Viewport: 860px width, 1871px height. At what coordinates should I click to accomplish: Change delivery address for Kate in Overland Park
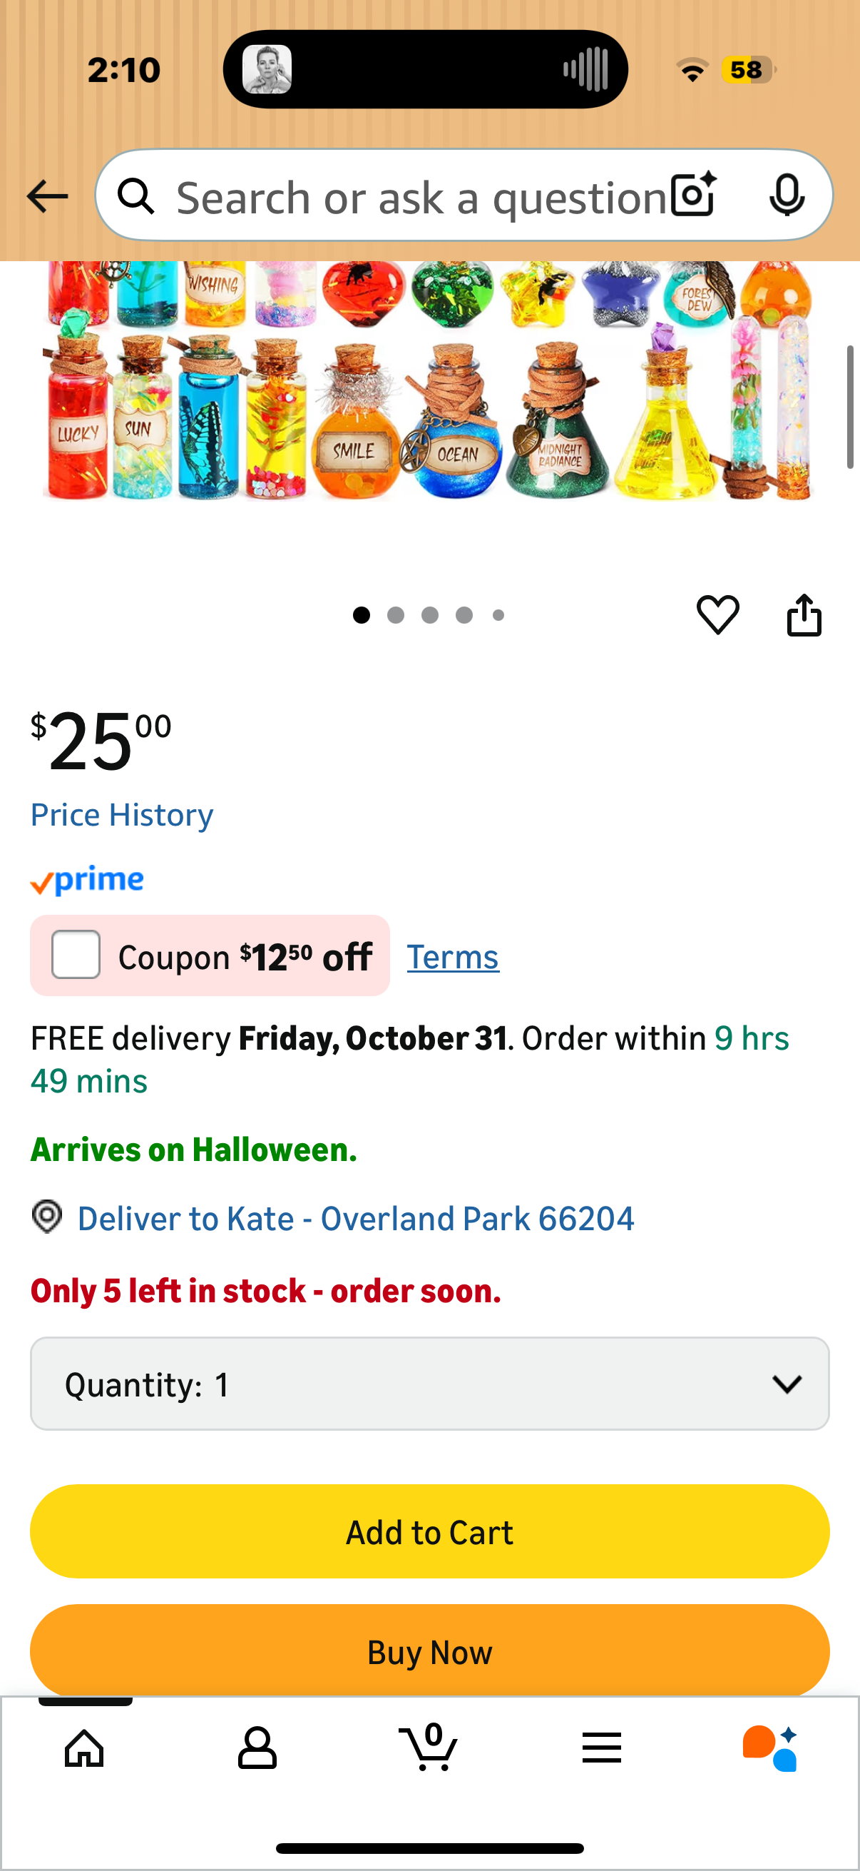click(x=356, y=1218)
